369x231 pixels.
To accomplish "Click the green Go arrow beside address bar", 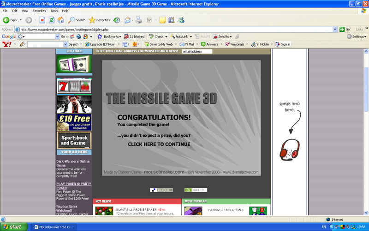I will coord(345,29).
